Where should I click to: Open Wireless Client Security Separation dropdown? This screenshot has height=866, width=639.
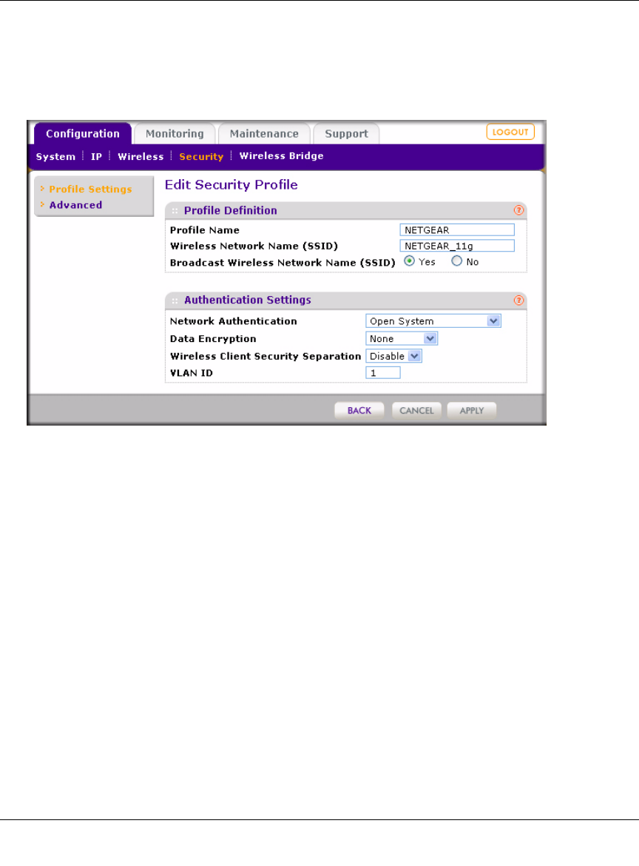[394, 356]
